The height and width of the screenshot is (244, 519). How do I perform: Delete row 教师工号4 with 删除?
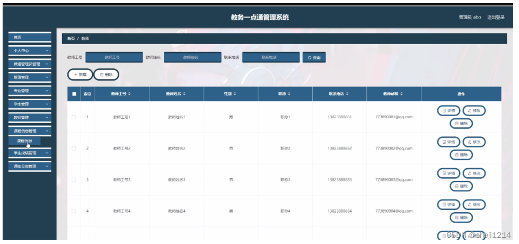(461, 217)
